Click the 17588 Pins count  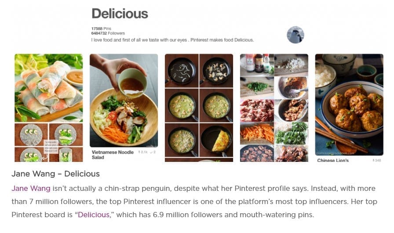tap(101, 29)
